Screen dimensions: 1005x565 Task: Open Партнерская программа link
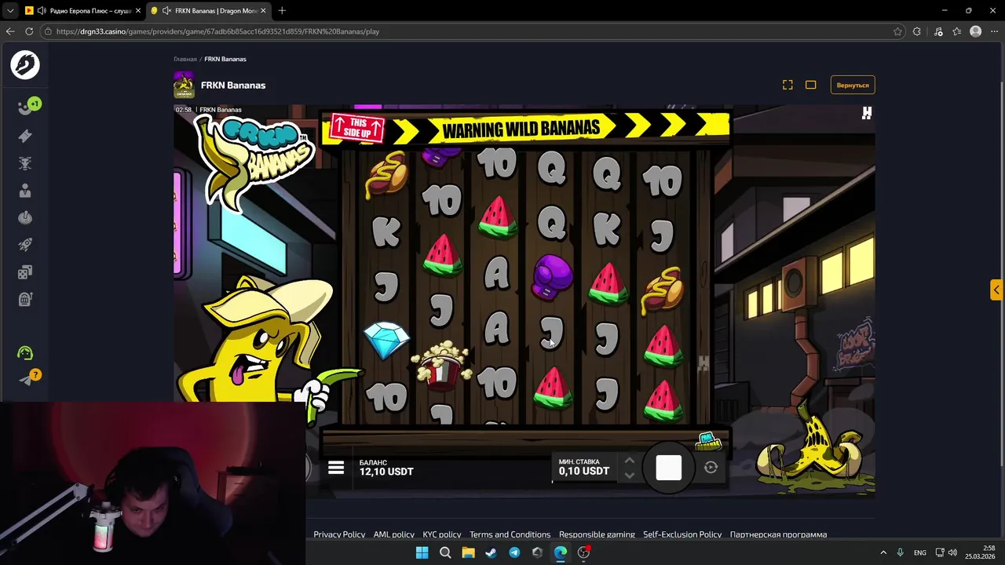pyautogui.click(x=778, y=534)
